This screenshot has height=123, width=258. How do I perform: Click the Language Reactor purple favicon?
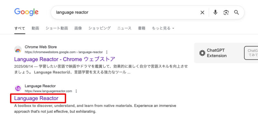pyautogui.click(x=18, y=88)
